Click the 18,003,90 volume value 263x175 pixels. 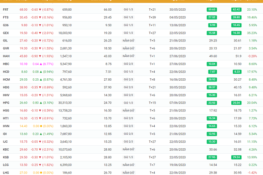click(65, 33)
